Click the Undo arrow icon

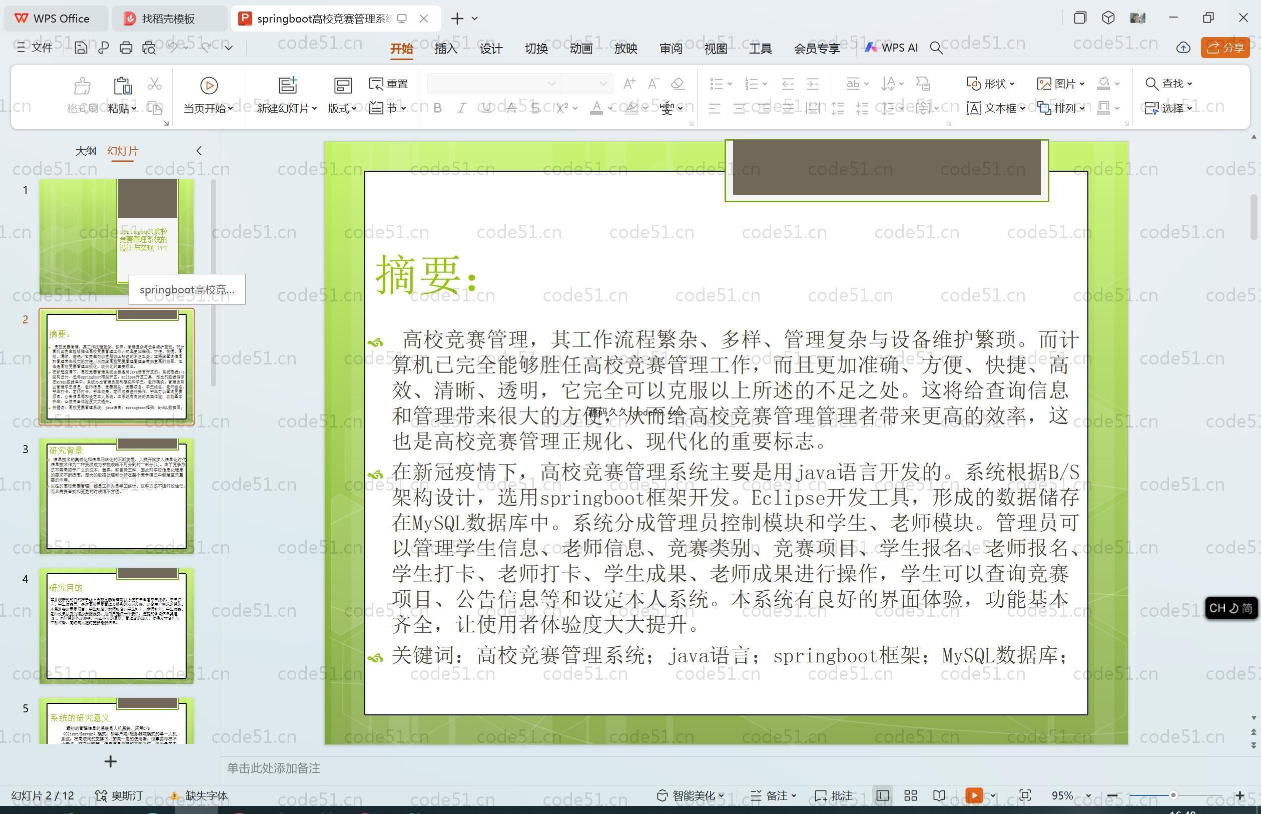(173, 48)
